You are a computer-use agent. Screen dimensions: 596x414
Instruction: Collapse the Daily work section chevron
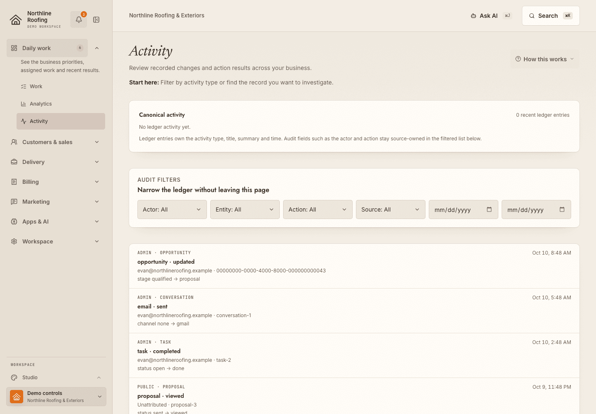(97, 48)
